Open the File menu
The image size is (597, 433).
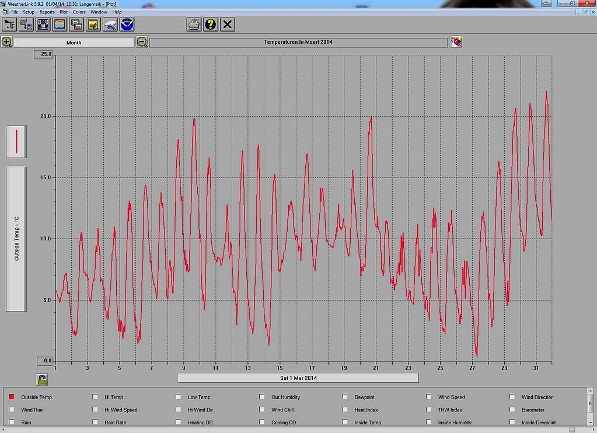[x=15, y=12]
